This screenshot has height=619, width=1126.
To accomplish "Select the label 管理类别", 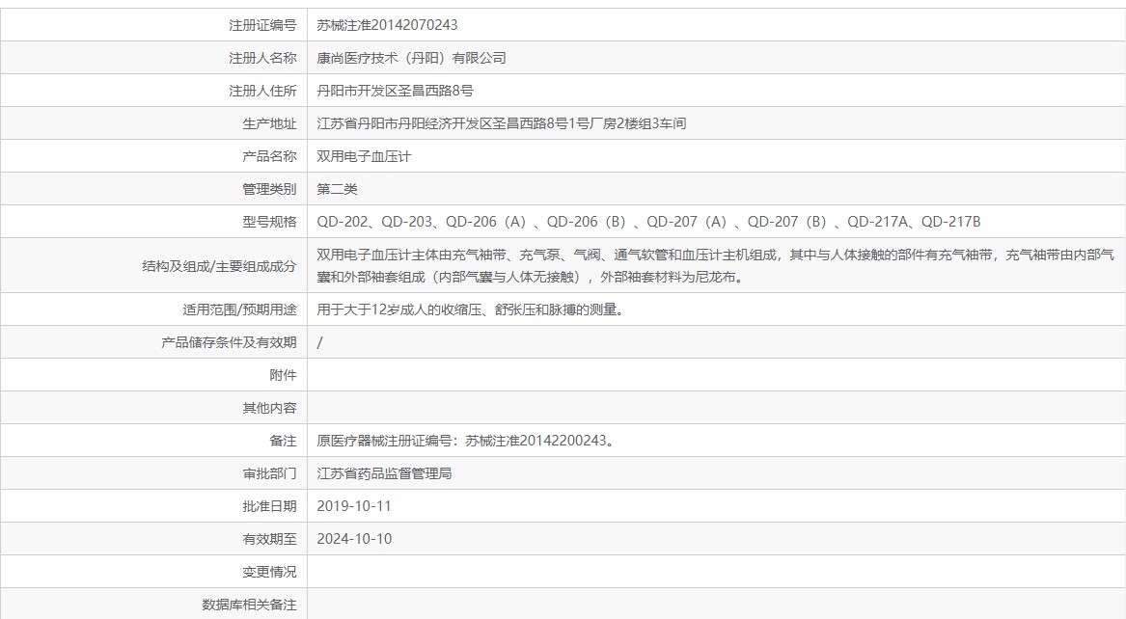I will pyautogui.click(x=269, y=189).
